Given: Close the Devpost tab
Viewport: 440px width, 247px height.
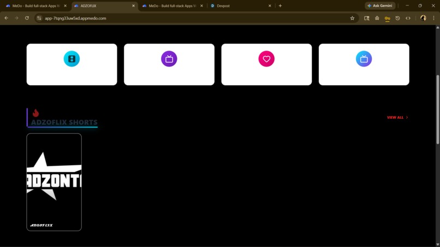Looking at the screenshot, I should [x=270, y=6].
